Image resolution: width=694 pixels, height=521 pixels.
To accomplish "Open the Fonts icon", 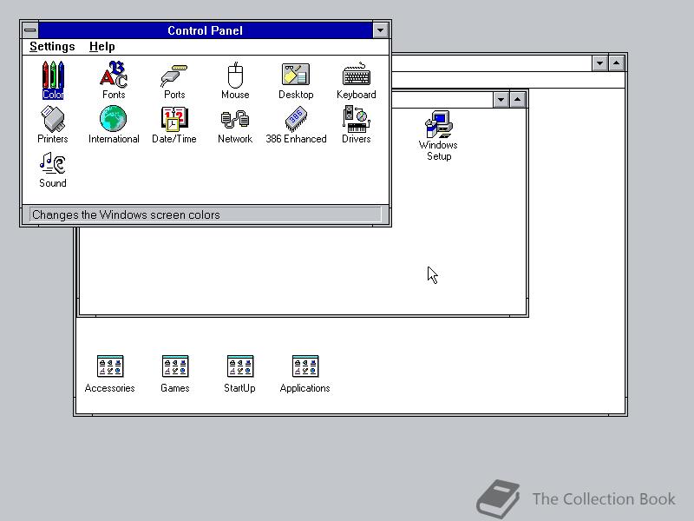I will (114, 80).
